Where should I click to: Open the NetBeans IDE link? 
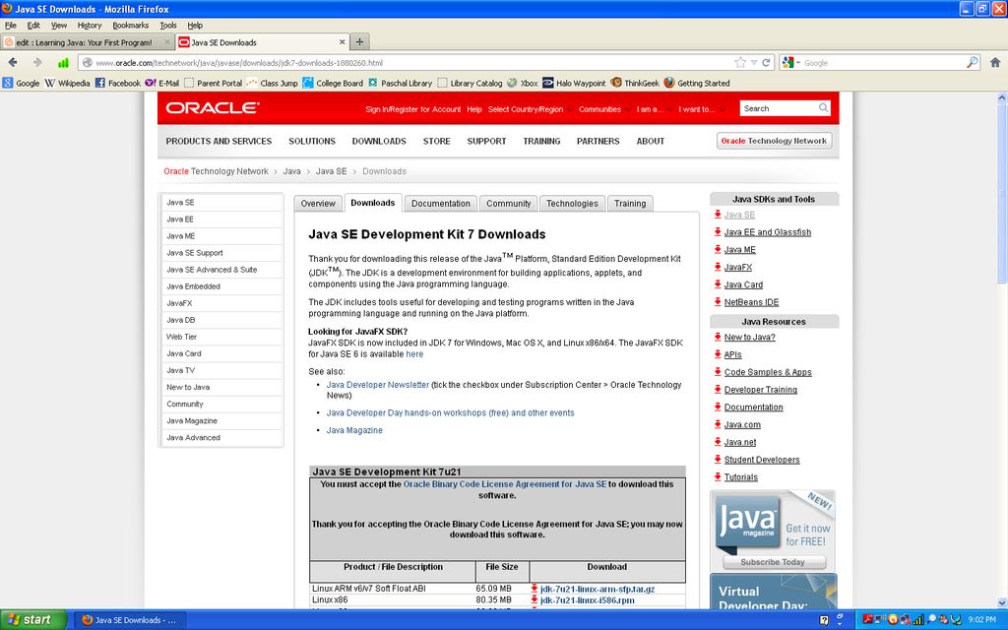pyautogui.click(x=751, y=302)
